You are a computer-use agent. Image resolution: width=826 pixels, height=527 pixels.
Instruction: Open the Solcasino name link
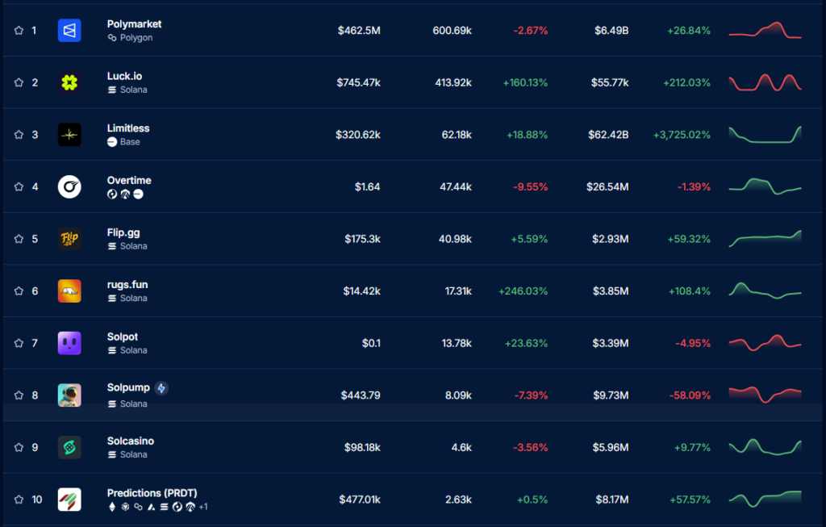[131, 441]
